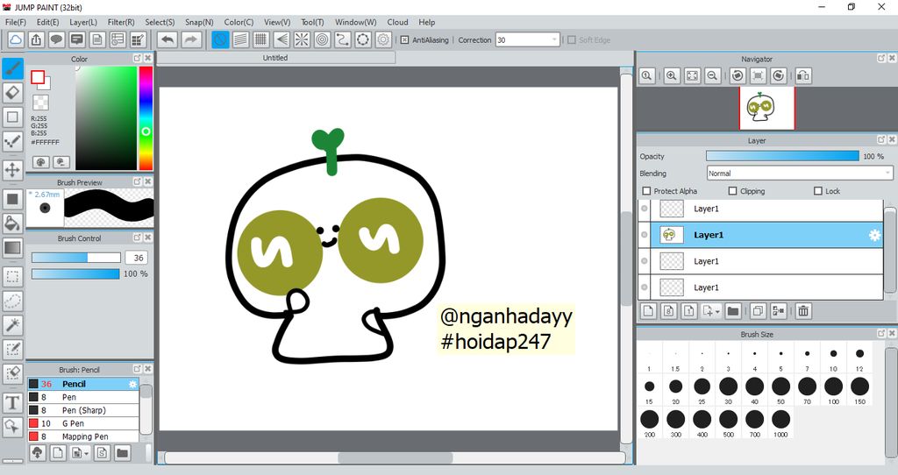Screen dimensions: 898x475
Task: Click the rainbow hue slider in Color panel
Action: (x=146, y=118)
